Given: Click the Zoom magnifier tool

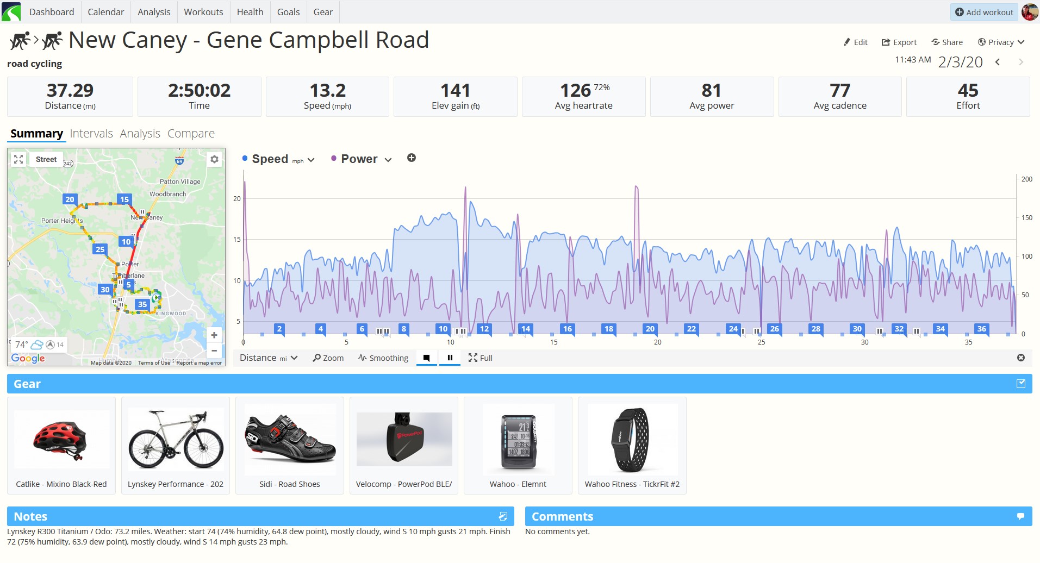Looking at the screenshot, I should click(328, 358).
